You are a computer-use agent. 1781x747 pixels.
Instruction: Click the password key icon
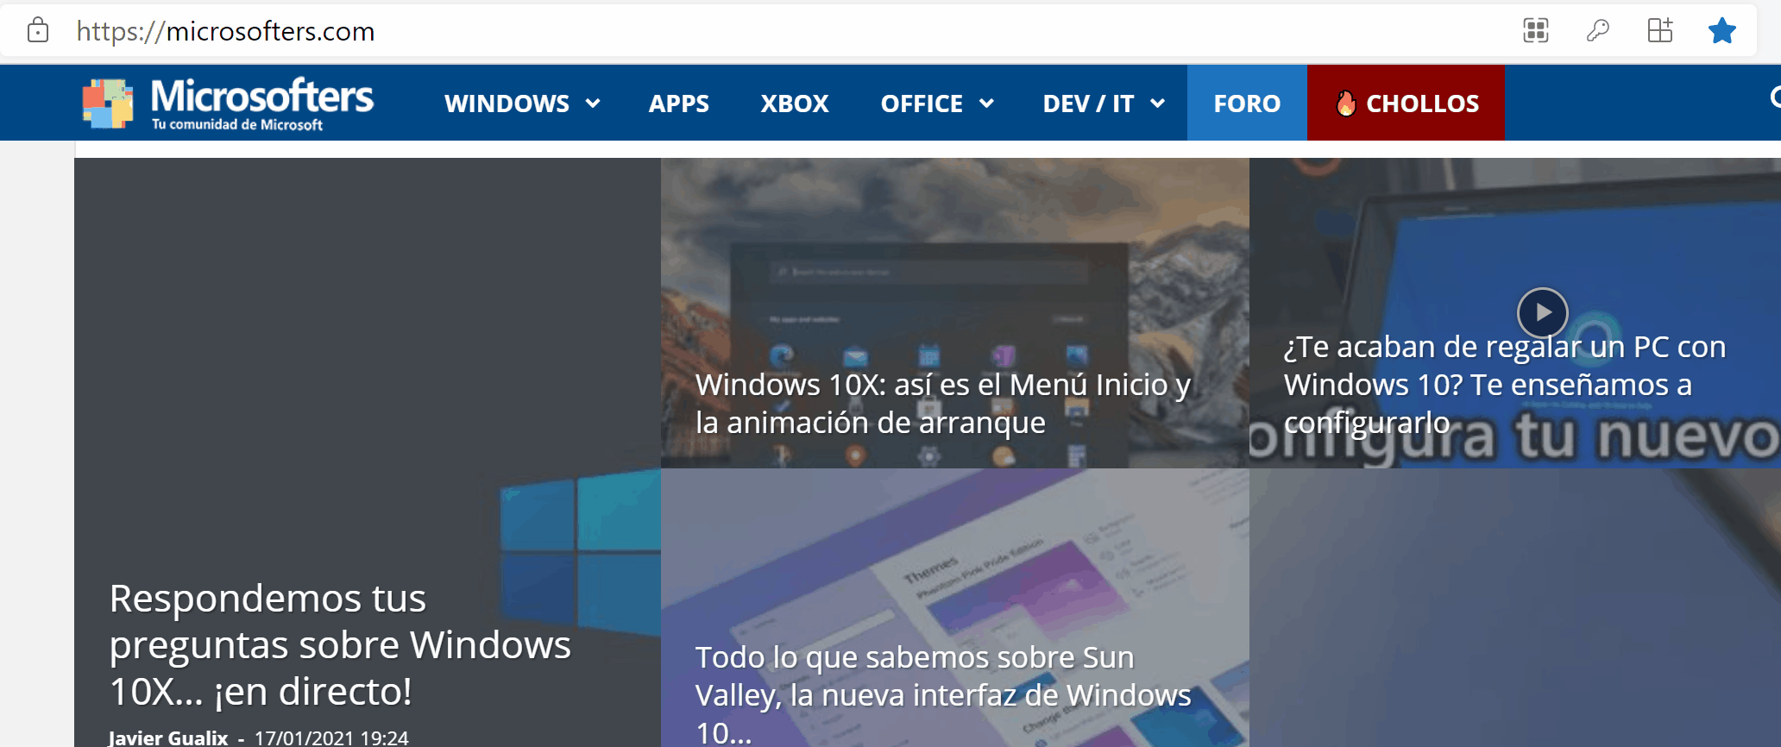[x=1598, y=31]
